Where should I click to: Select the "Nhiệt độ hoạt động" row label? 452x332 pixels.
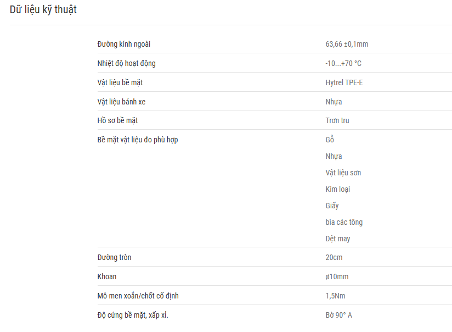126,63
